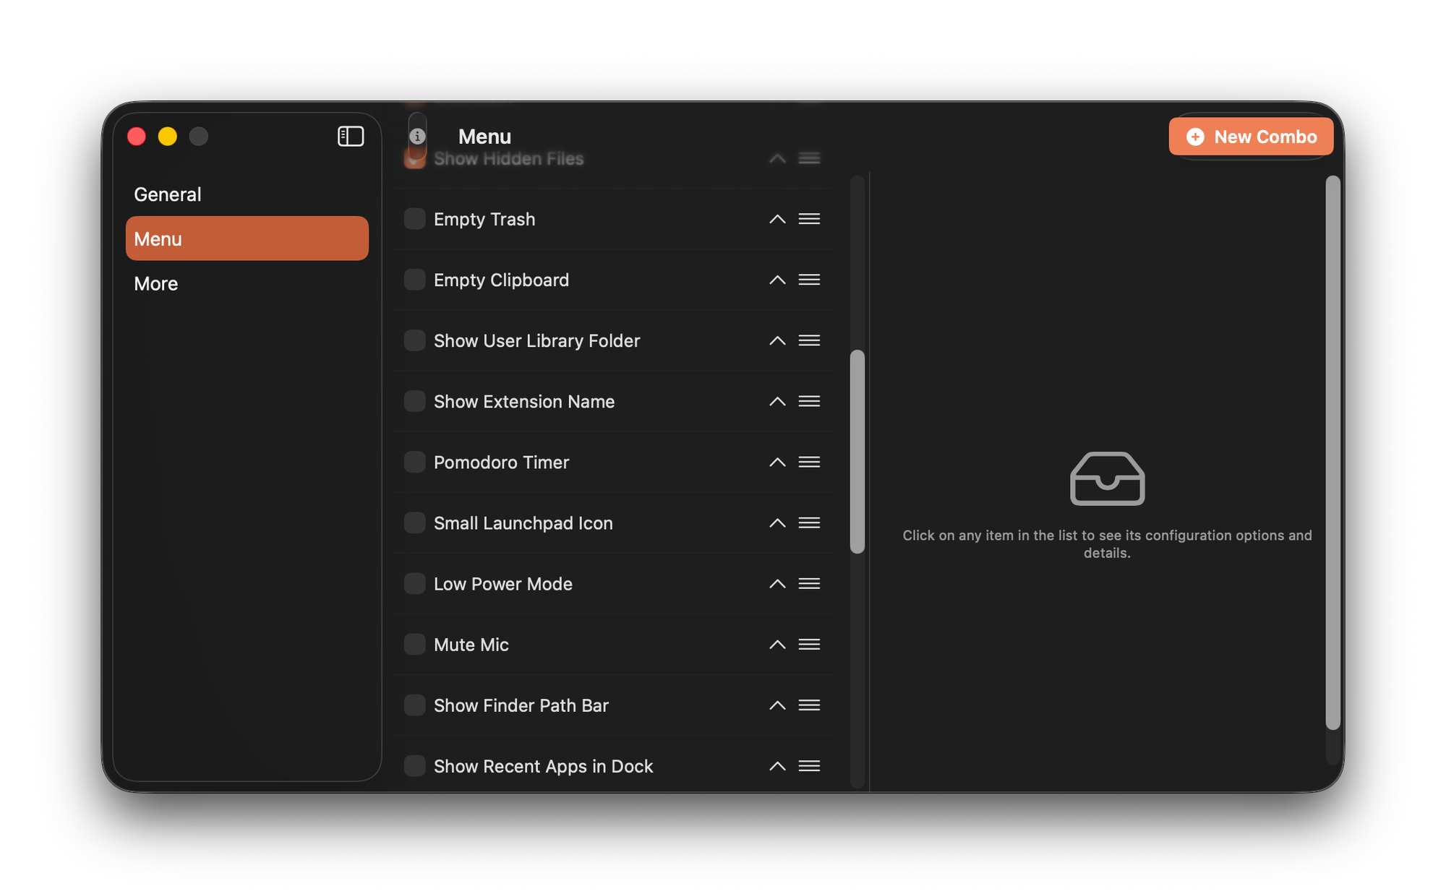Open the General section in the sidebar
Viewport: 1446px width, 894px height.
pos(168,194)
